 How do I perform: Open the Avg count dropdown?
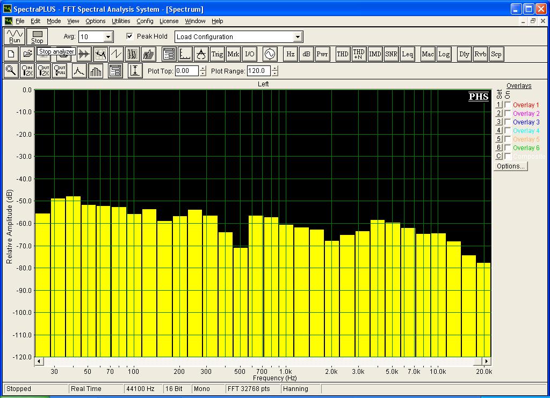pos(108,37)
